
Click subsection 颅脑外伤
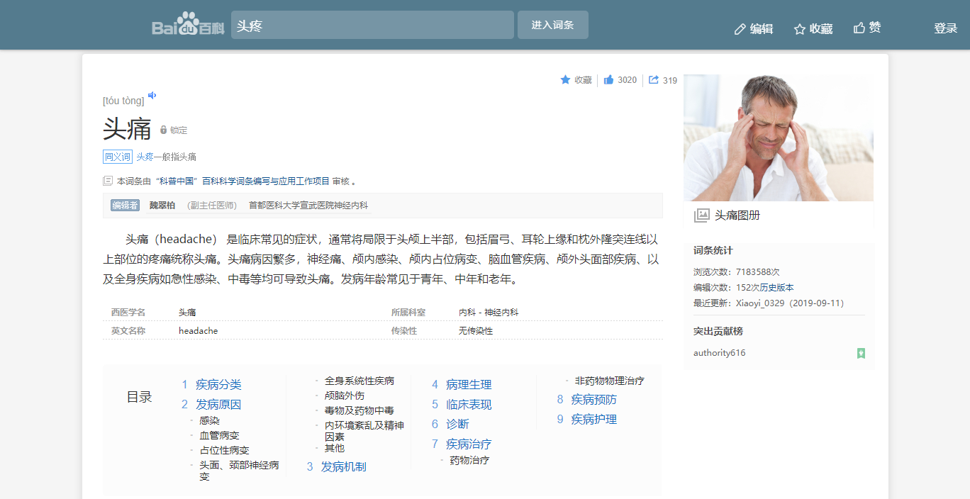[x=345, y=396]
